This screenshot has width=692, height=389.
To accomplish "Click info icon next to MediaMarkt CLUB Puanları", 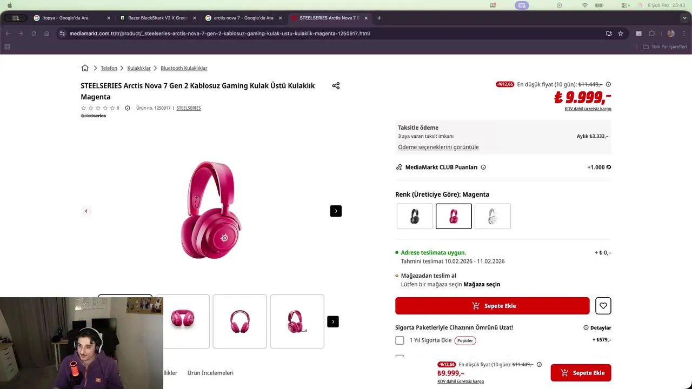I will 483,167.
